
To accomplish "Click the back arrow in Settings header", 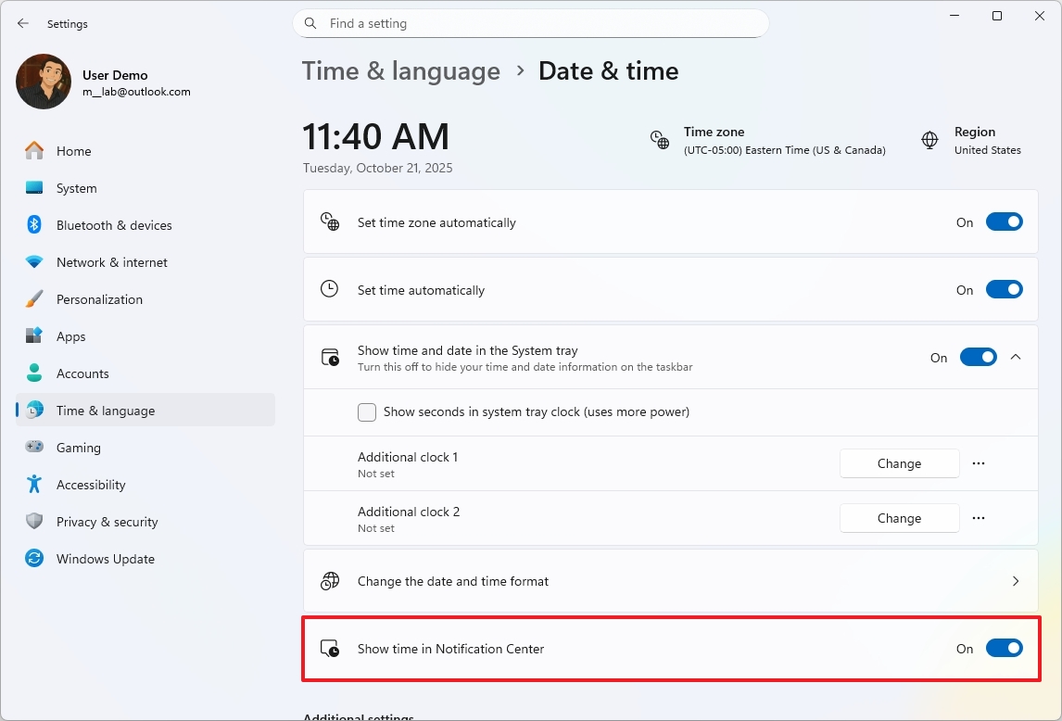I will 23,23.
